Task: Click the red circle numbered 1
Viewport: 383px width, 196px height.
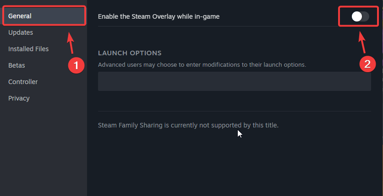Action: tap(77, 65)
